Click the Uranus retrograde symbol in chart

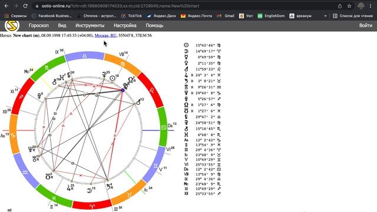click(35, 158)
